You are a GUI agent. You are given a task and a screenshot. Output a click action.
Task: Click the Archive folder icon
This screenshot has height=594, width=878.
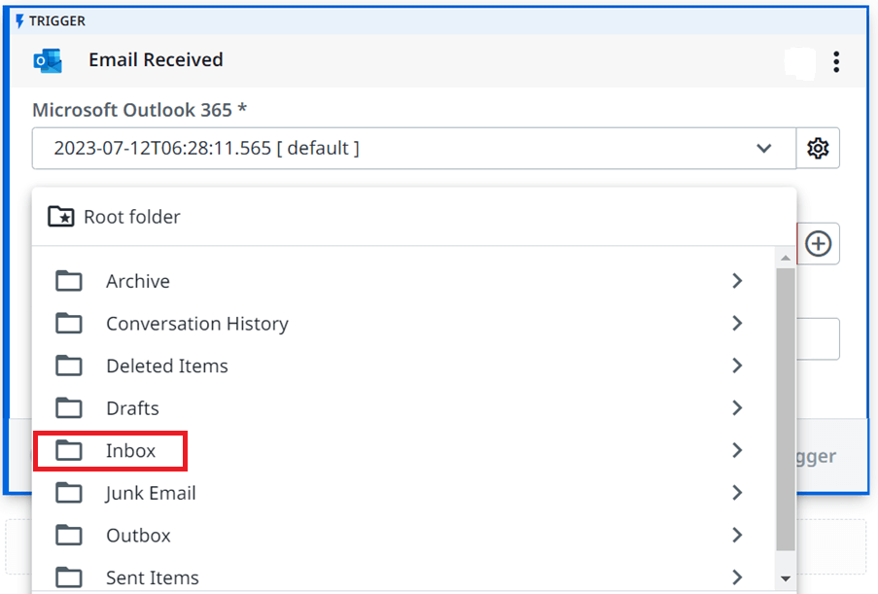pos(69,281)
